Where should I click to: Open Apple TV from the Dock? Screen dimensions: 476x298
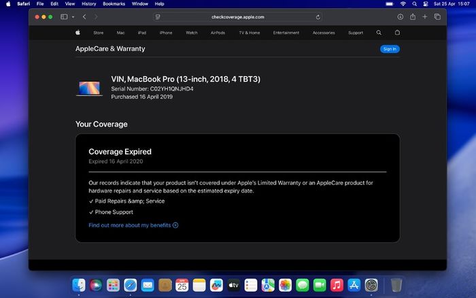(233, 285)
